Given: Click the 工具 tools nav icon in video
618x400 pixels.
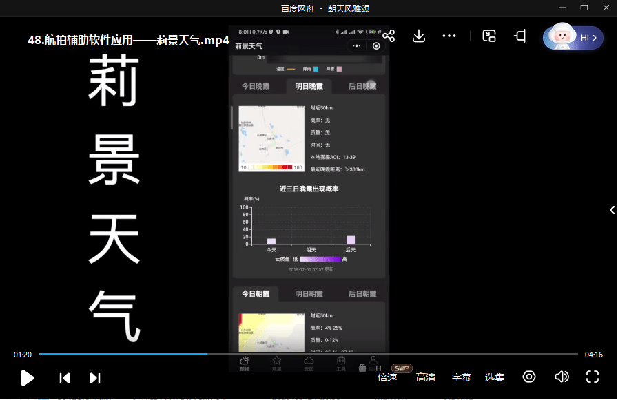Looking at the screenshot, I should [341, 364].
